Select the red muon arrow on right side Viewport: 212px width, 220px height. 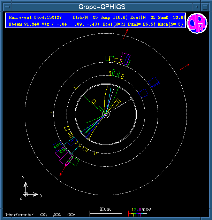click(185, 67)
